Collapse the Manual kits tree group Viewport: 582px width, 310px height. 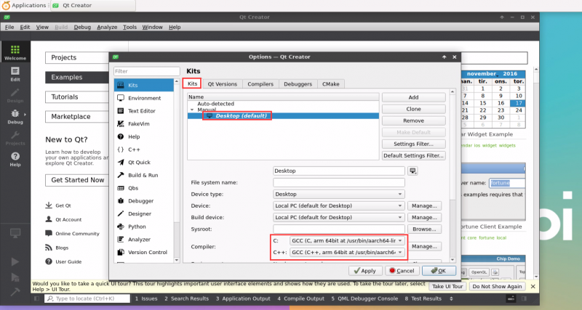[x=191, y=110]
